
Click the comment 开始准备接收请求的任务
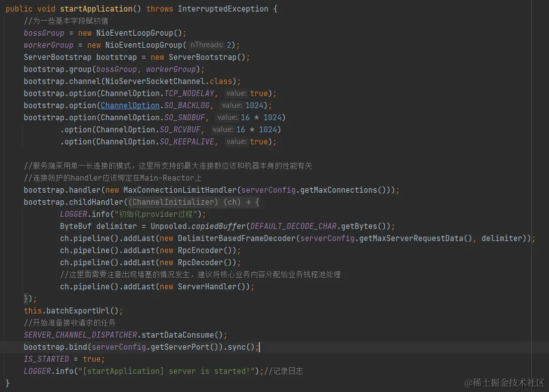pyautogui.click(x=70, y=323)
